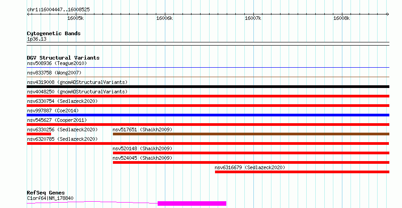Click the red nsv520148 variant bar
Screen dimensions: 402x208
coord(251,153)
